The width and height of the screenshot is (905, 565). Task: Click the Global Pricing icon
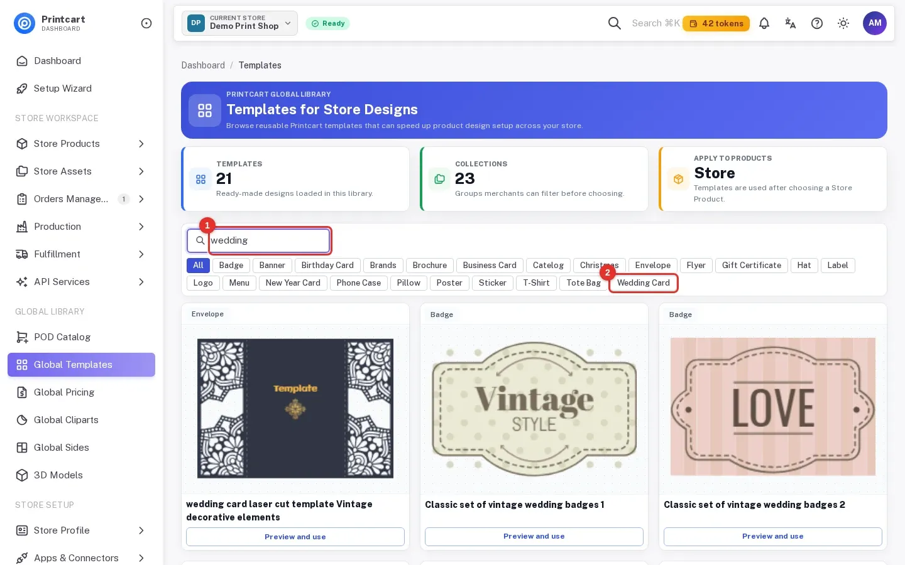click(22, 392)
